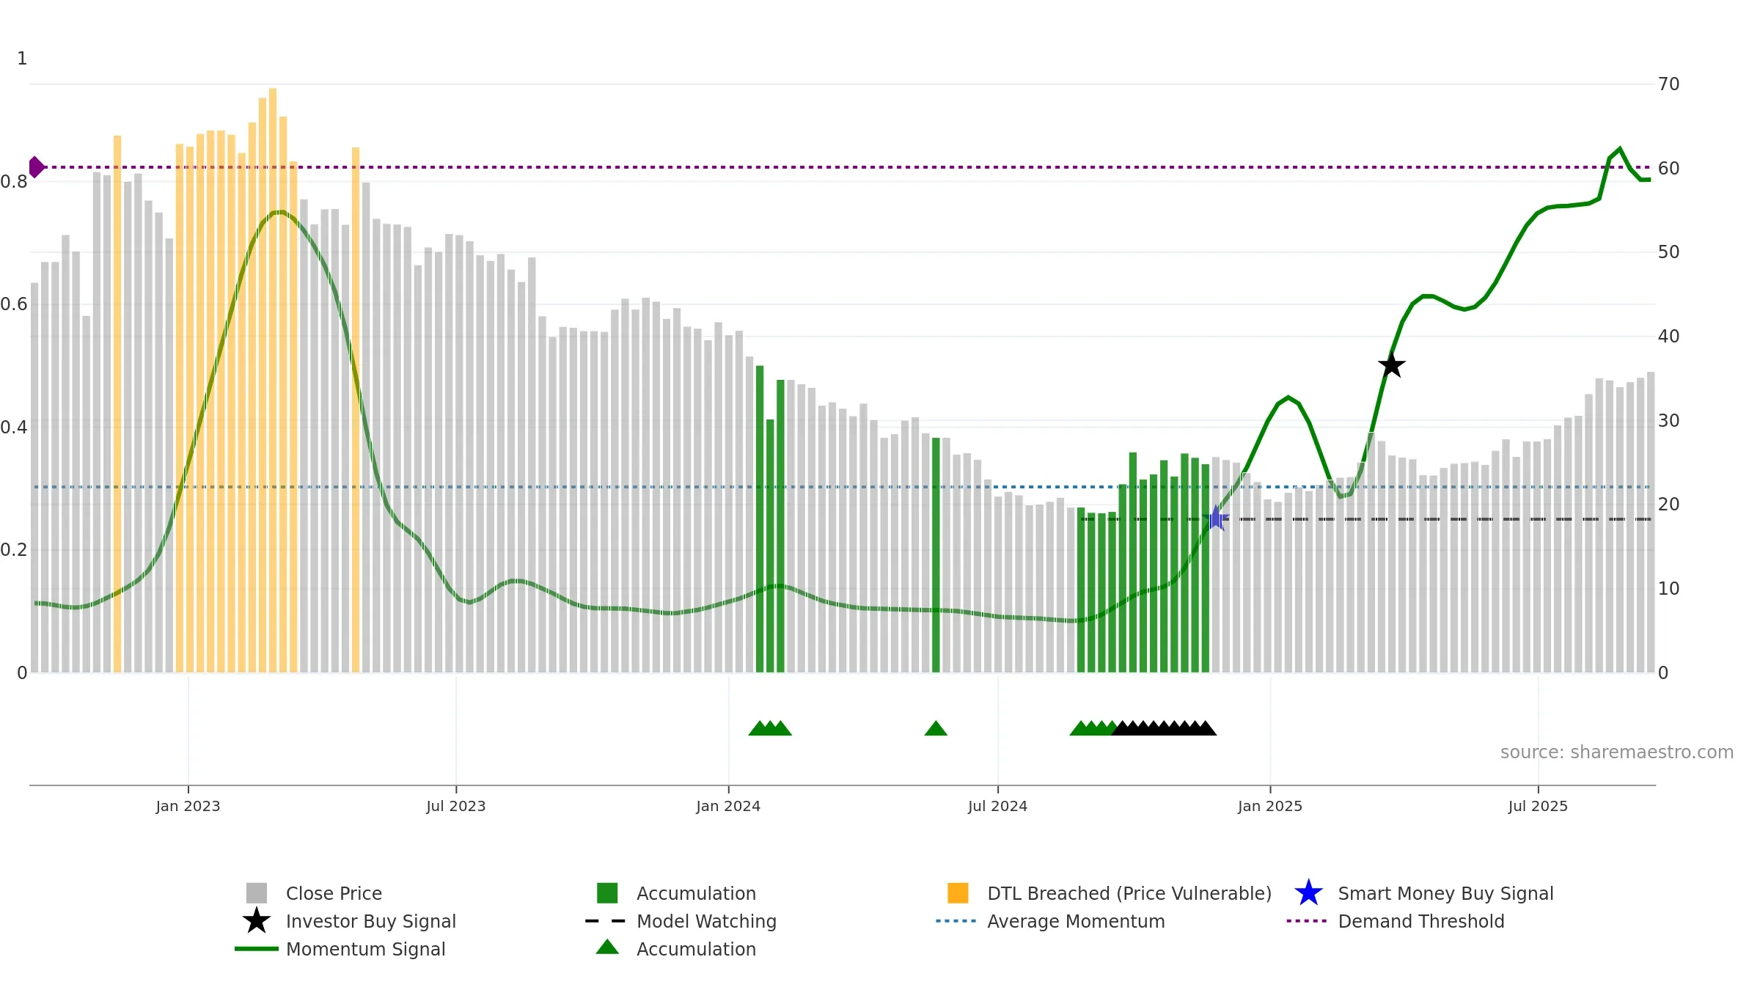Viewport: 1760px width, 990px height.
Task: Click the gray Close Price legend swatch
Action: pyautogui.click(x=257, y=892)
